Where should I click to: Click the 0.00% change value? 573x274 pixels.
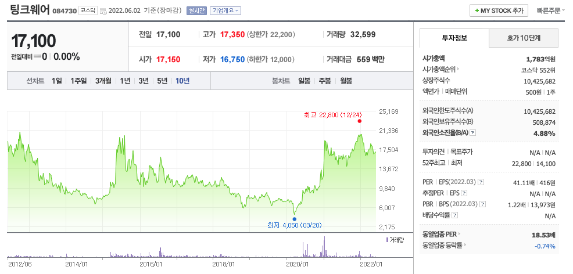pyautogui.click(x=67, y=56)
